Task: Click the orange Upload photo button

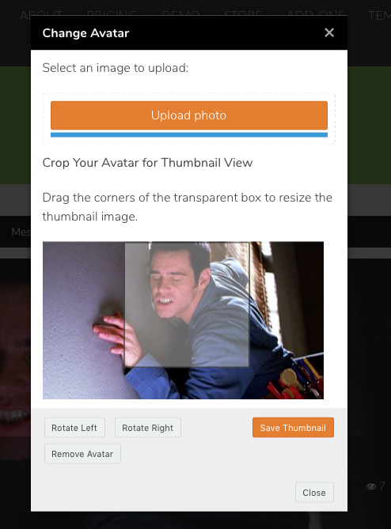Action: tap(189, 115)
